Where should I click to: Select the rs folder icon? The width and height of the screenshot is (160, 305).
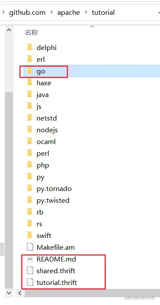30,224
